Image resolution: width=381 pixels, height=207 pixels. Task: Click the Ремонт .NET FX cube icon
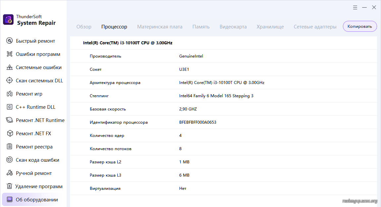coord(10,134)
